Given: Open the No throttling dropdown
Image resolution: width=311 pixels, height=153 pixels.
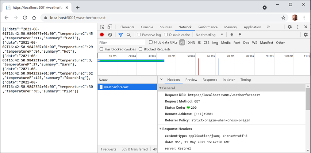Looking at the screenshot, I should point(209,35).
